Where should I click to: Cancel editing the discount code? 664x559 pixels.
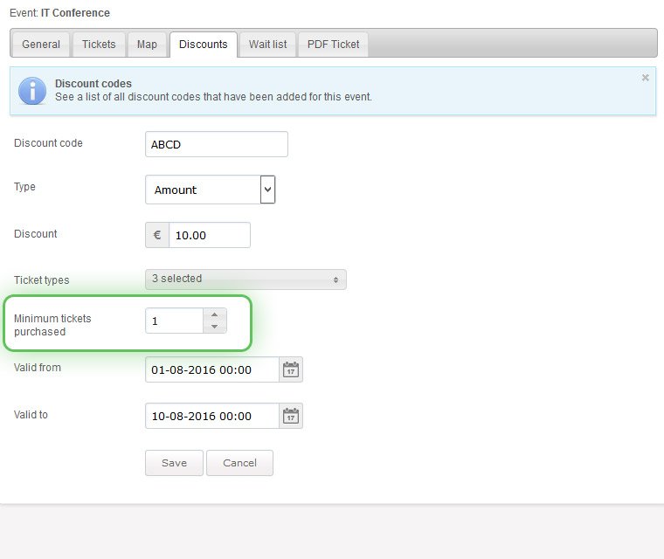pyautogui.click(x=239, y=463)
